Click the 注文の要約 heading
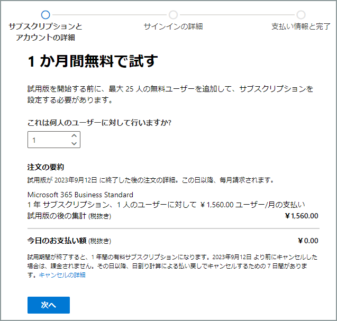 coord(45,167)
